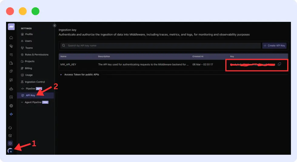Click the '06 Mar • 02:51:17' created date
297x162 pixels.
pyautogui.click(x=203, y=65)
